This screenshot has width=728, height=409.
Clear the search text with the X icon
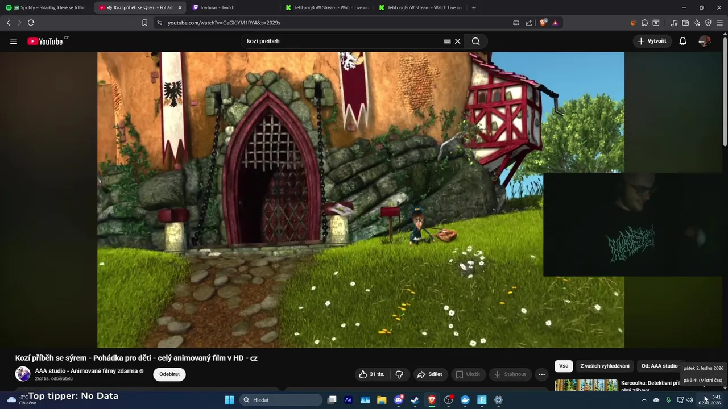coord(457,41)
